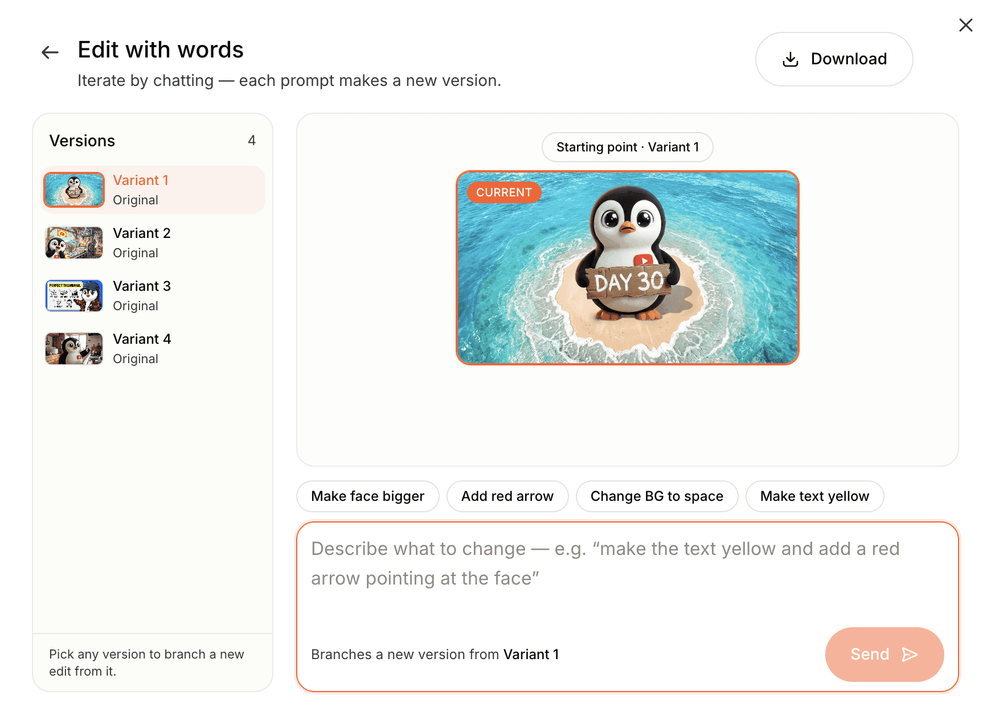
Task: Click the Send button
Action: (x=884, y=655)
